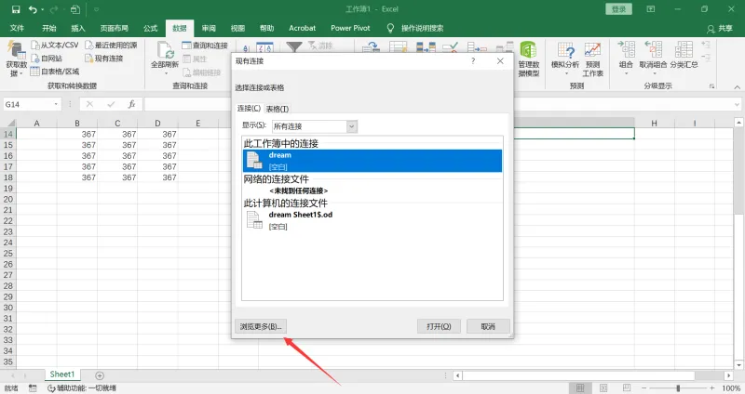
Task: Click 组合 (Group) icon in ribbon
Action: pos(626,49)
